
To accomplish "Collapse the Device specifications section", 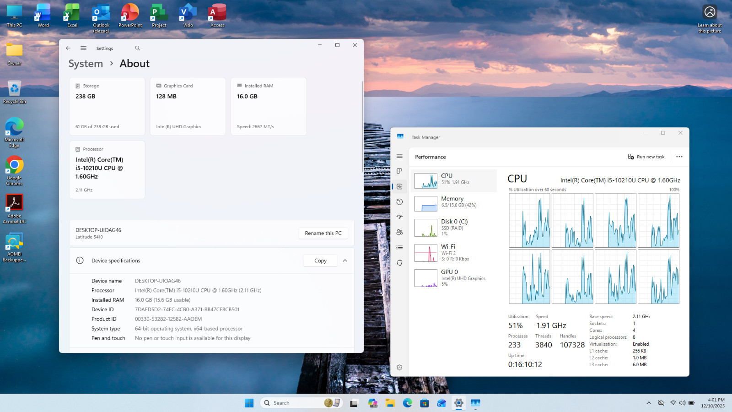I will tap(345, 260).
